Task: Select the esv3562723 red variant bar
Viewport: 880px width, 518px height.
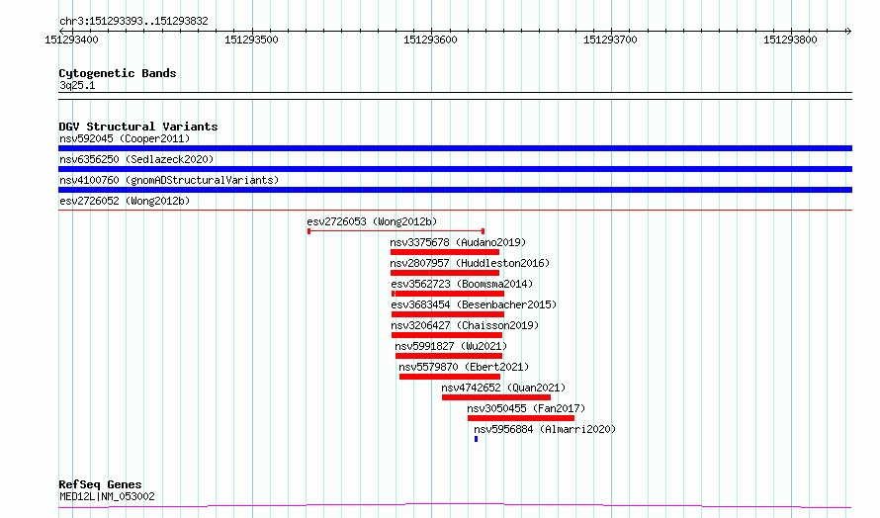Action: [448, 294]
